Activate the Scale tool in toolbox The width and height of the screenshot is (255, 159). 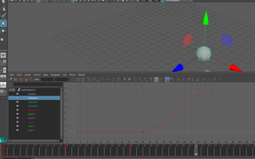click(3, 38)
